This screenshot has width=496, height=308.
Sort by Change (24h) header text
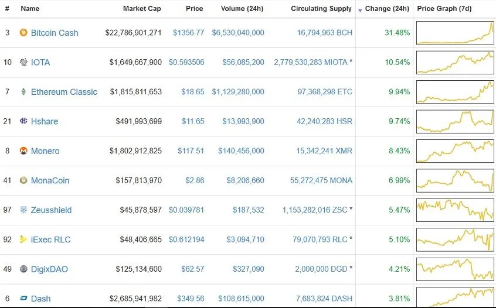tap(387, 9)
